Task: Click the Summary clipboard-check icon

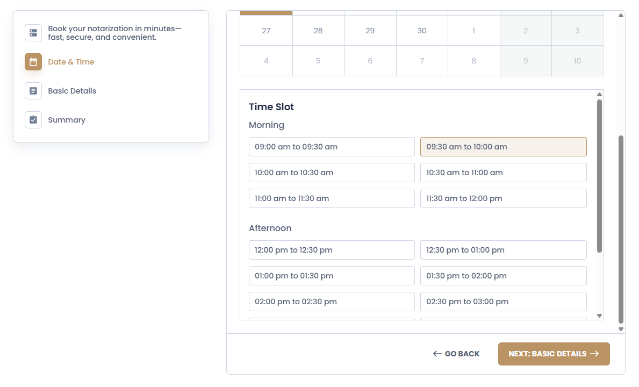Action: (33, 120)
